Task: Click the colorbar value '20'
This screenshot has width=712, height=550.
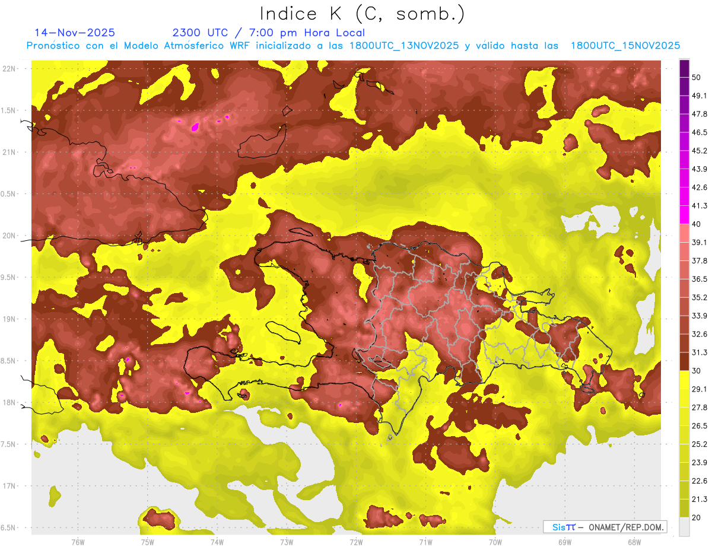Action: pos(697,517)
